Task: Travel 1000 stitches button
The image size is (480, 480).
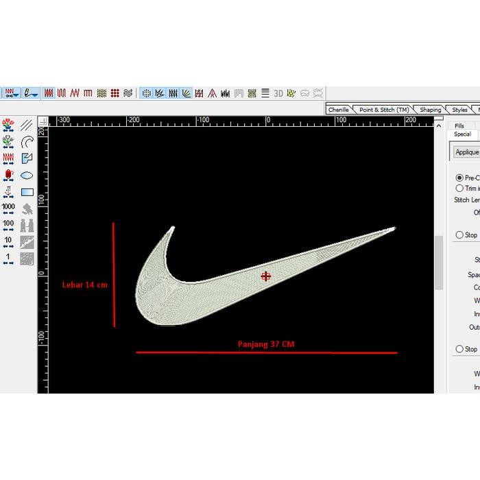Action: pos(8,208)
